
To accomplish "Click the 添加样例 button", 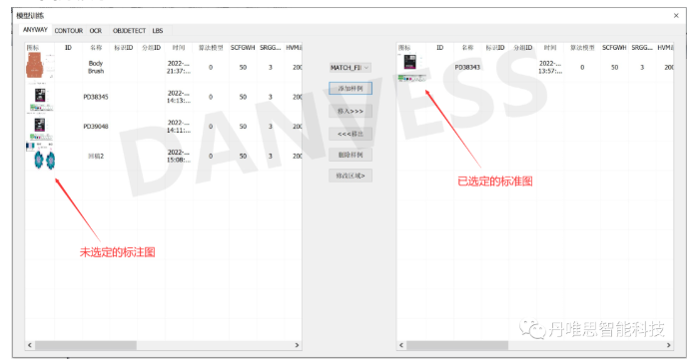I will [350, 89].
